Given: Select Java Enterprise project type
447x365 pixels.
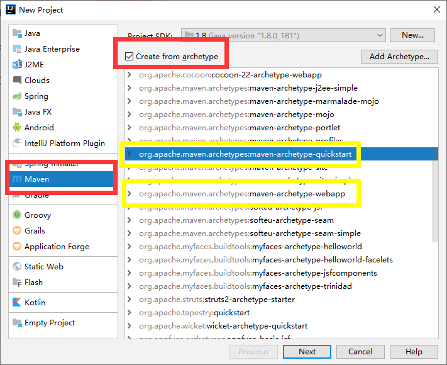Looking at the screenshot, I should (x=63, y=49).
